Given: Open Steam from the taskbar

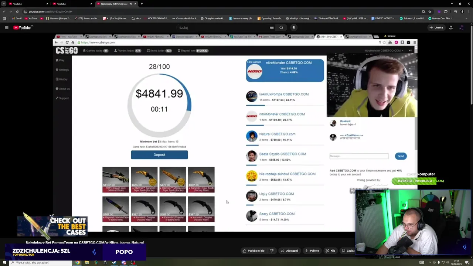Looking at the screenshot, I should 114,263.
